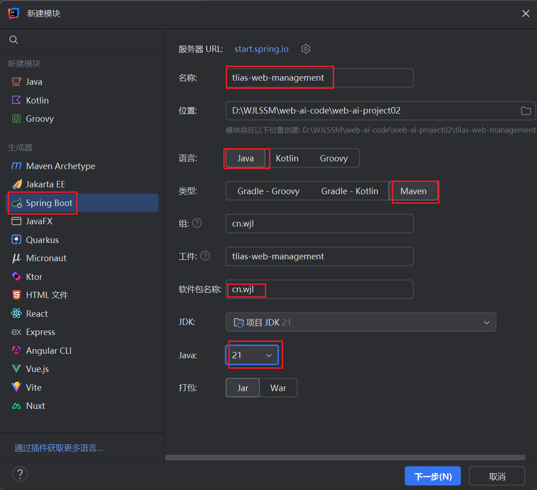The height and width of the screenshot is (490, 537).
Task: Select Groovy as the language
Action: [334, 158]
